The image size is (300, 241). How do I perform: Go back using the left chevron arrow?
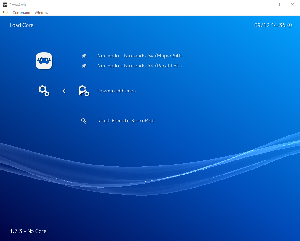(64, 91)
